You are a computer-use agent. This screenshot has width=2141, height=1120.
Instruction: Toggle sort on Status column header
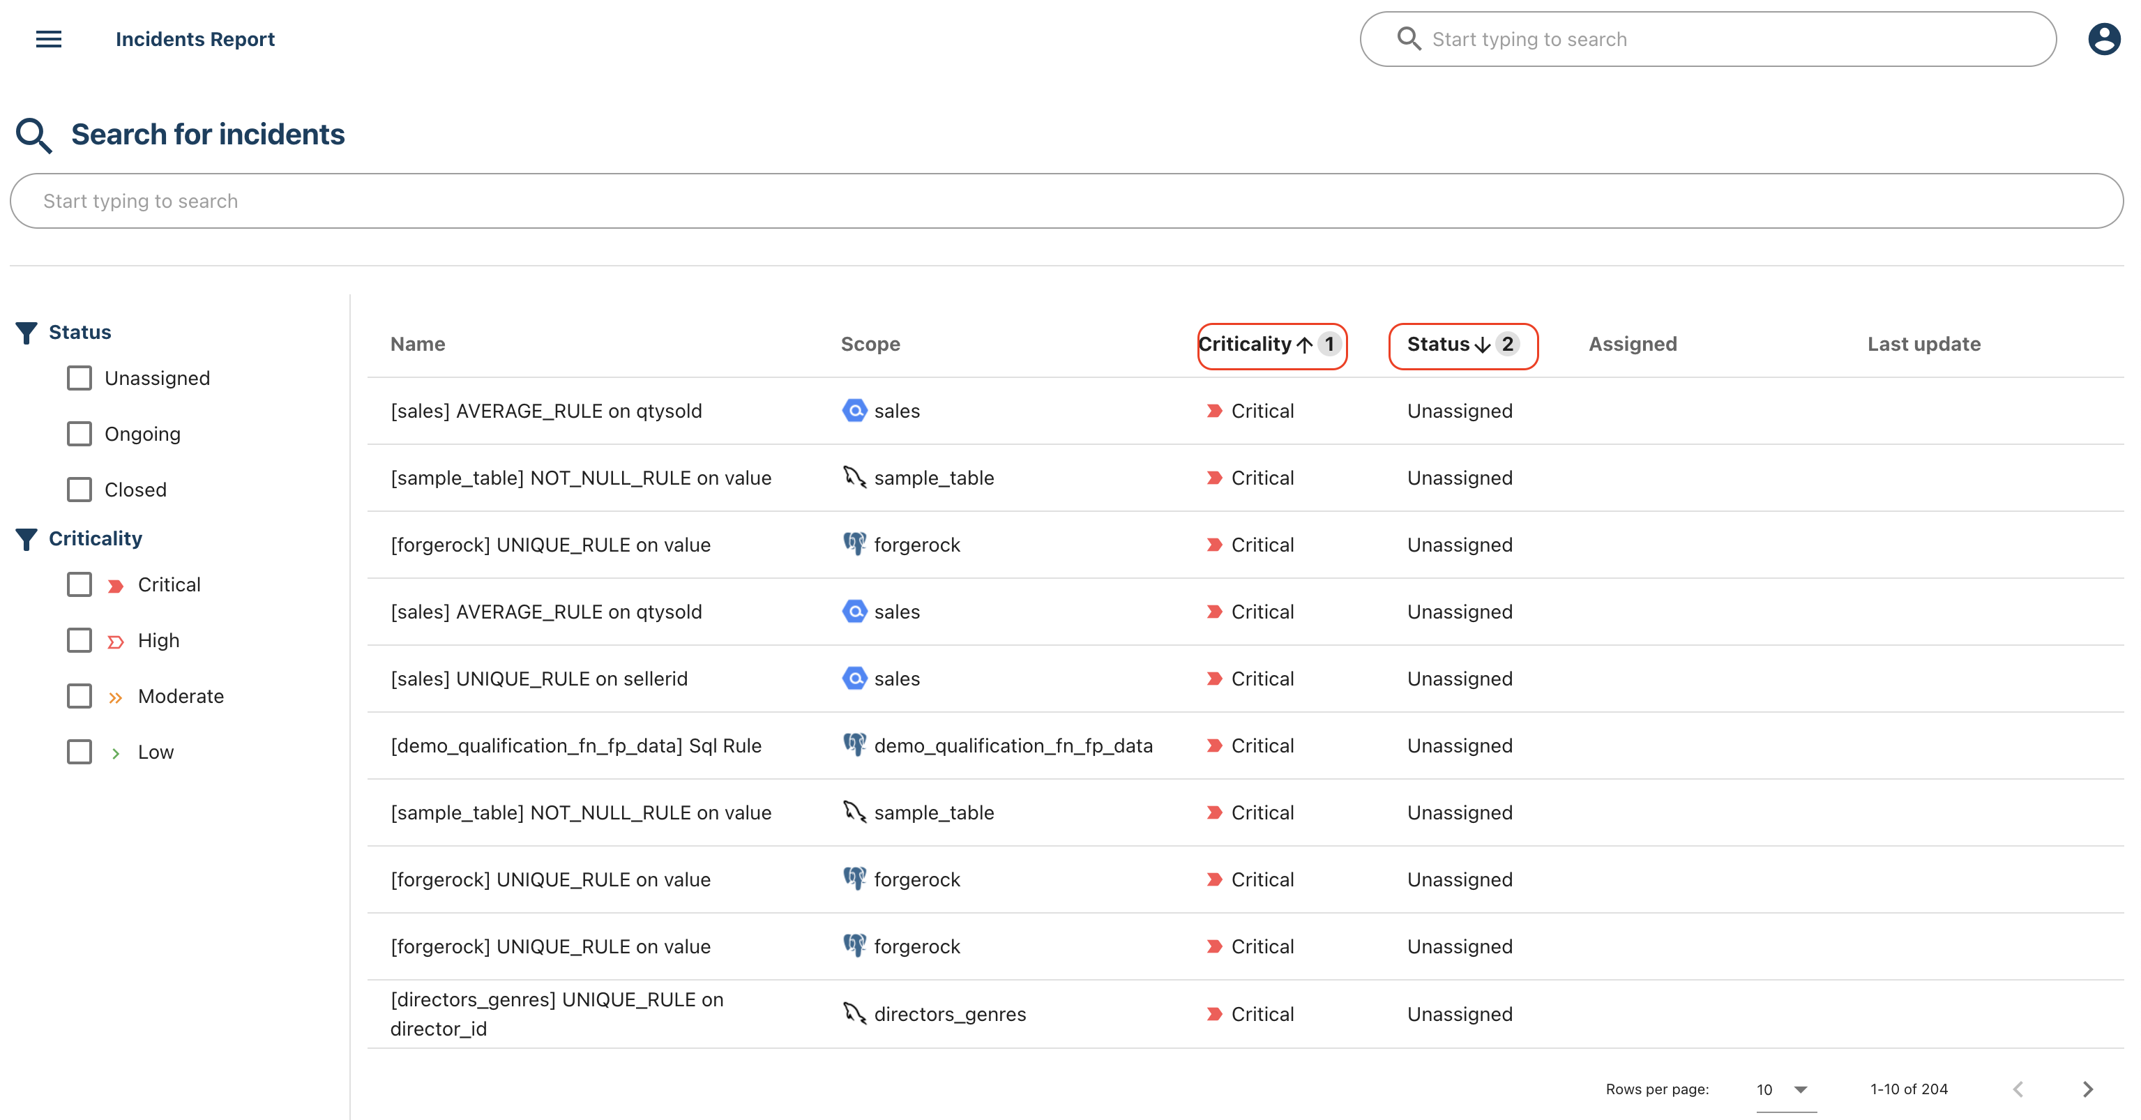1439,345
